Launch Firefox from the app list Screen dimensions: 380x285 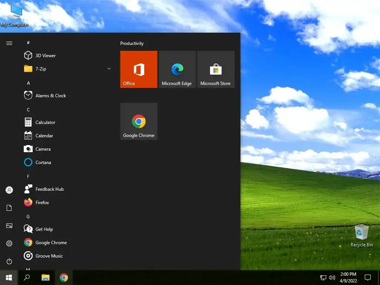(x=68, y=202)
